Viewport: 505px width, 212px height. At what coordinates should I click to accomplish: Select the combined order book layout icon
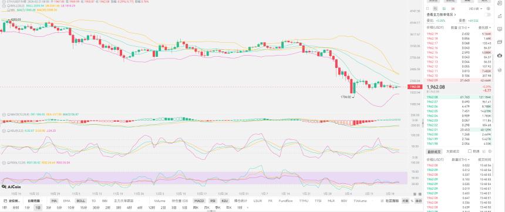pos(435,8)
